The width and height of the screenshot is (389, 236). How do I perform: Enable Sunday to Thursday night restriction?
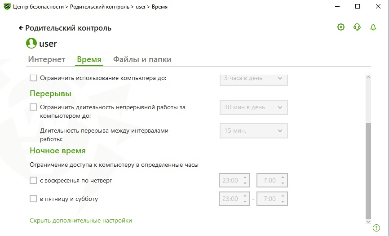tap(33, 180)
